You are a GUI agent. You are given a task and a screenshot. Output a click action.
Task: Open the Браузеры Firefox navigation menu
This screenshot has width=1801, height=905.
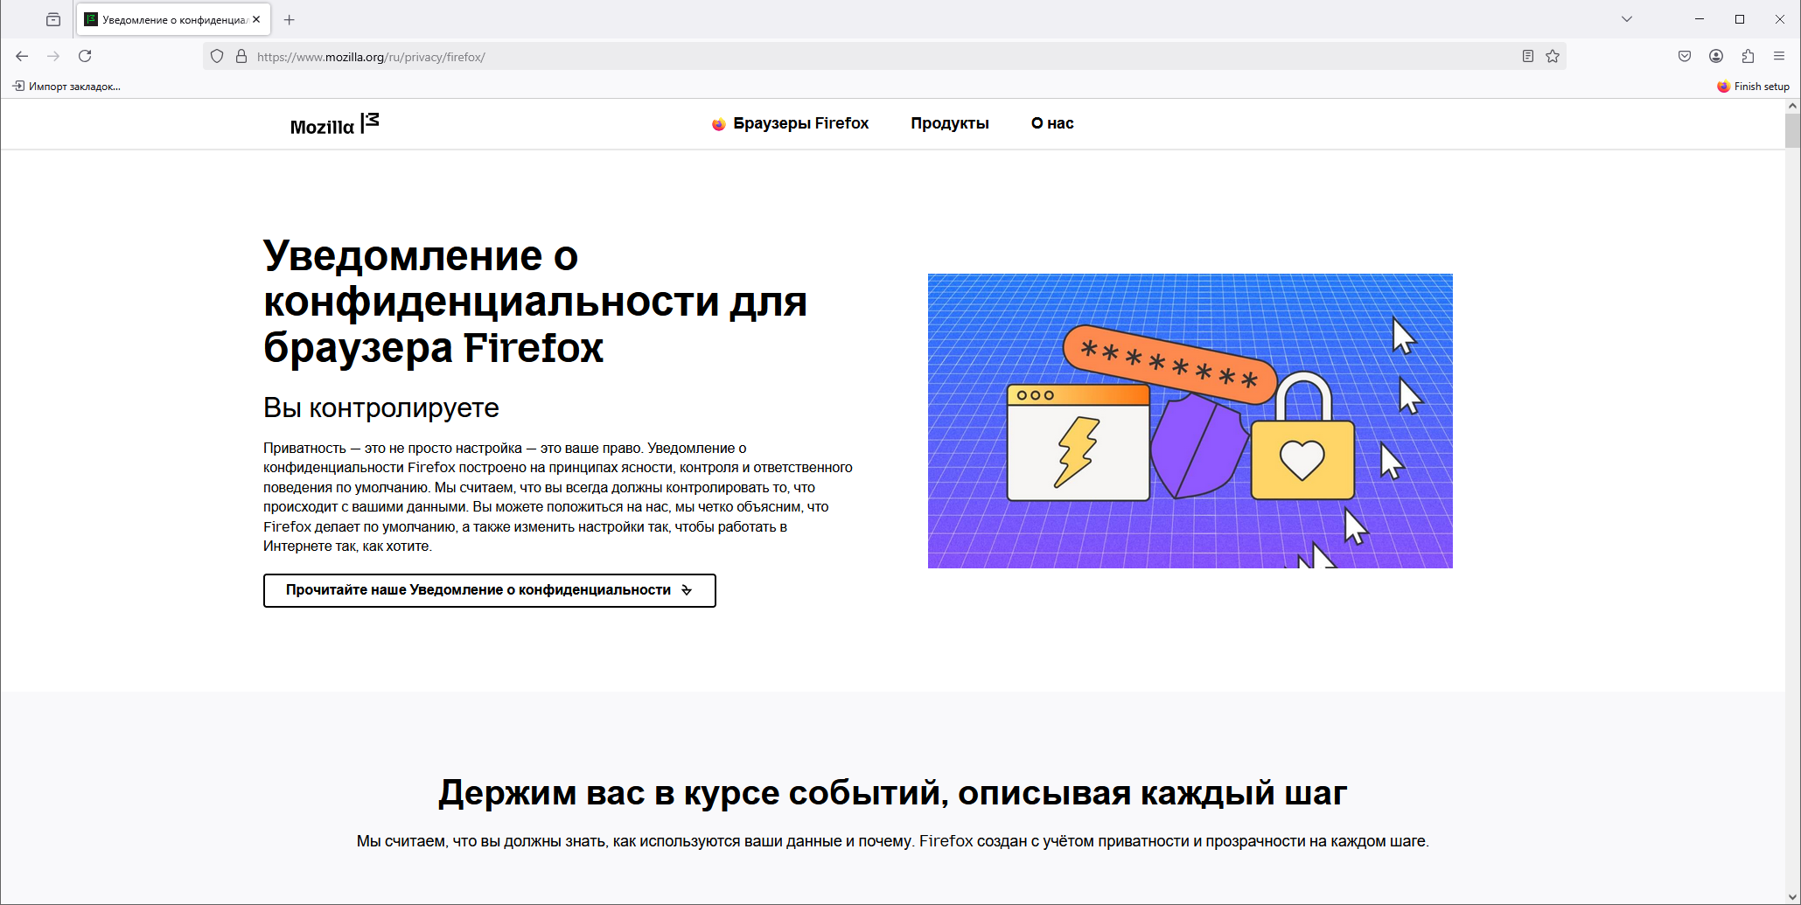[x=790, y=123]
